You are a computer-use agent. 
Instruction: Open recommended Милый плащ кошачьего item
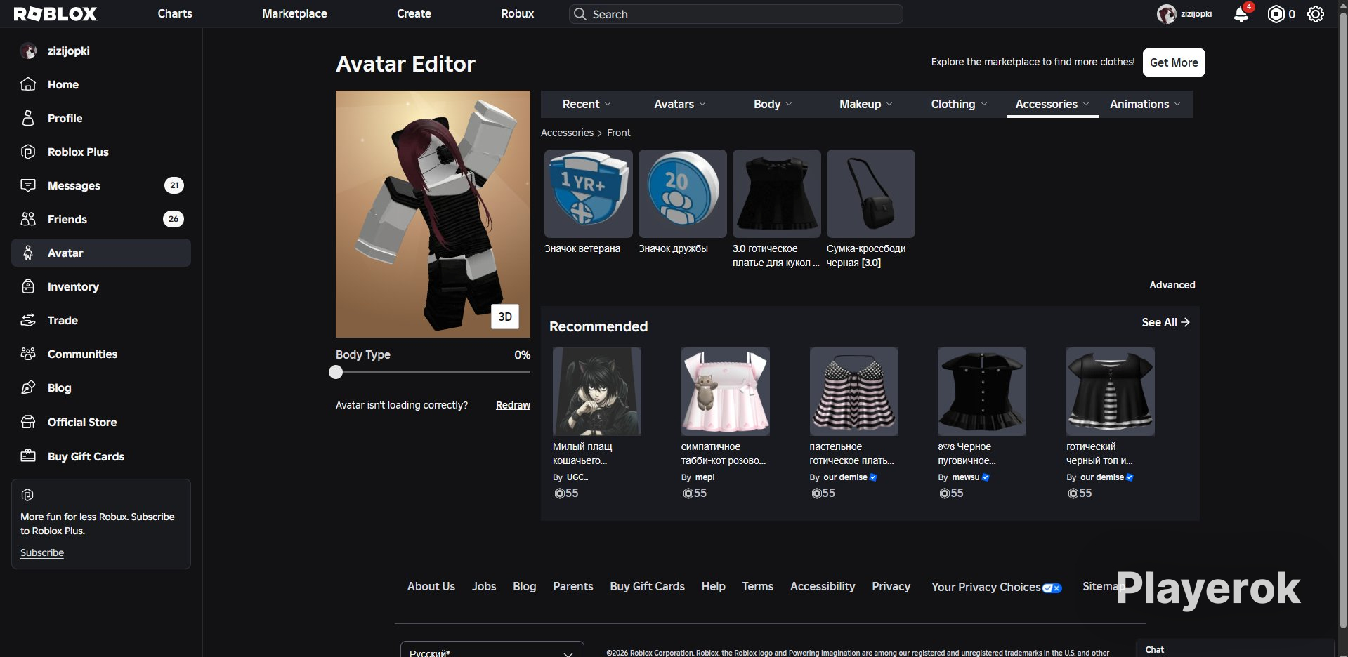click(x=597, y=392)
